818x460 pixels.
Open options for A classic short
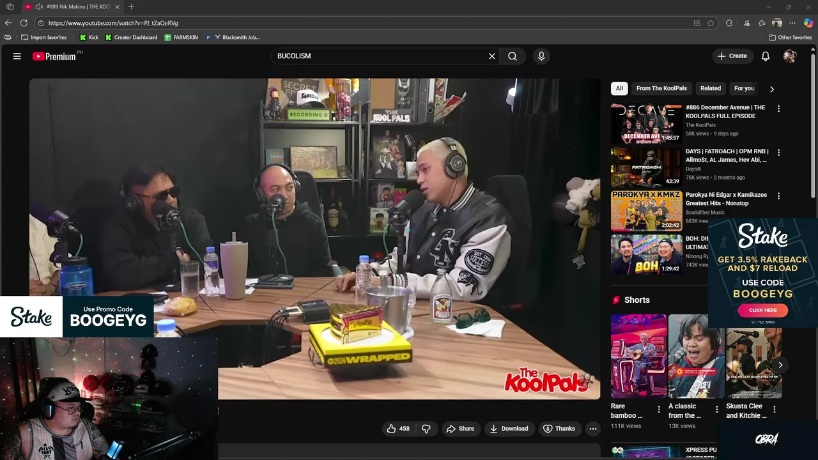point(716,410)
